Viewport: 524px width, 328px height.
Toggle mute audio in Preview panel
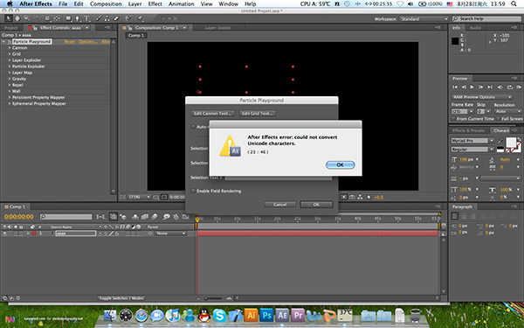(500, 87)
